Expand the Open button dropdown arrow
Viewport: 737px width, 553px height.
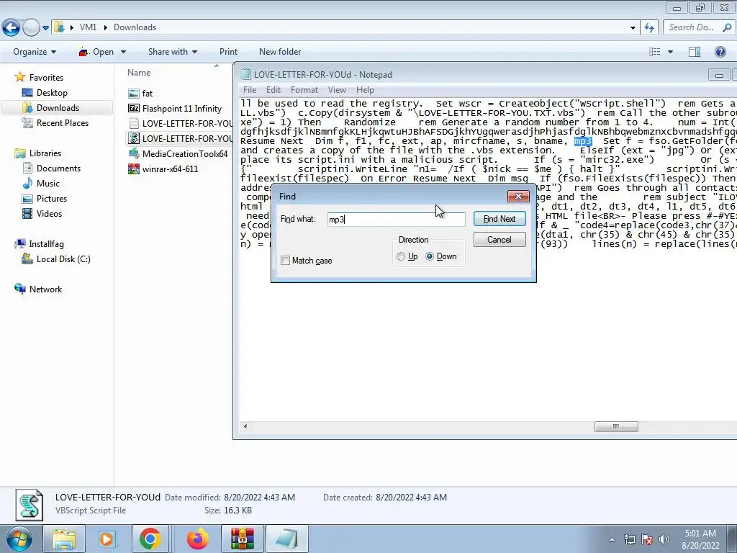(123, 52)
